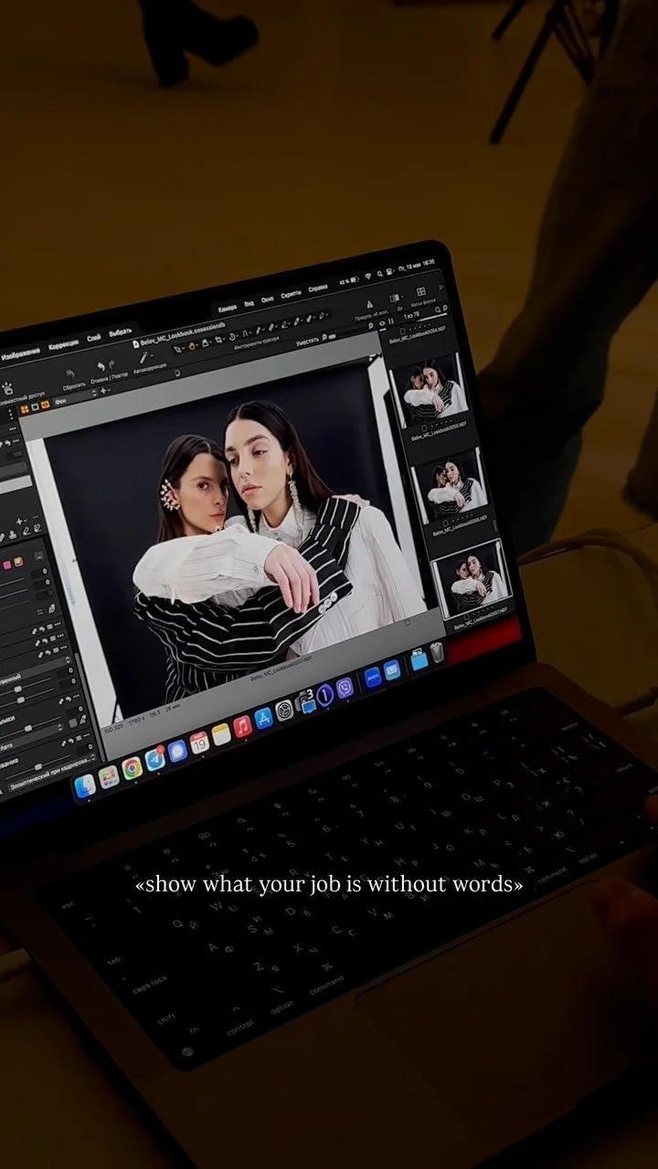
Task: Open the Скрипты menu
Action: 292,295
